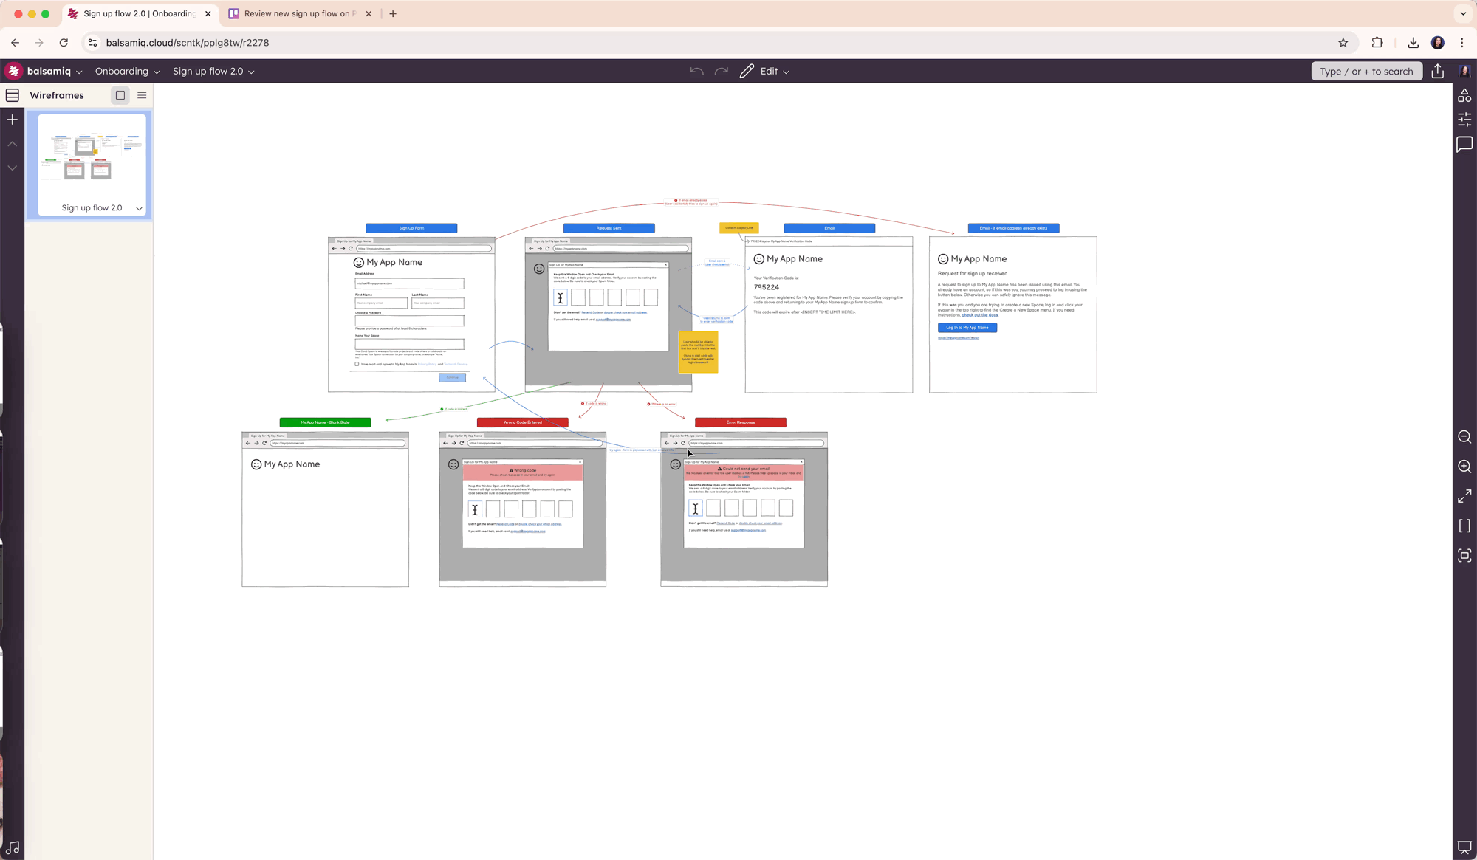Add a new wireframe with plus icon

tap(13, 120)
